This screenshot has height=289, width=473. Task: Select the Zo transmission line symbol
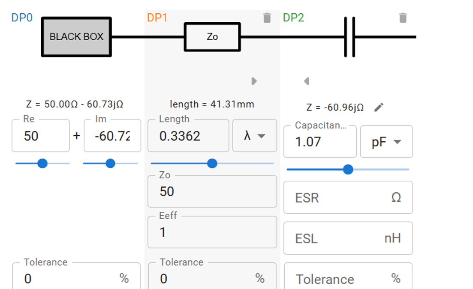(212, 37)
